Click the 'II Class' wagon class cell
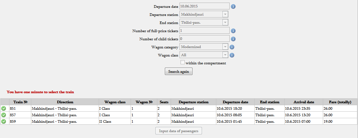 tap(115, 122)
